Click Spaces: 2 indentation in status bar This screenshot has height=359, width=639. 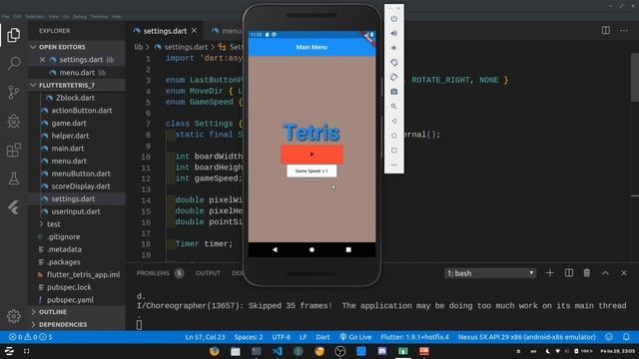coord(249,337)
